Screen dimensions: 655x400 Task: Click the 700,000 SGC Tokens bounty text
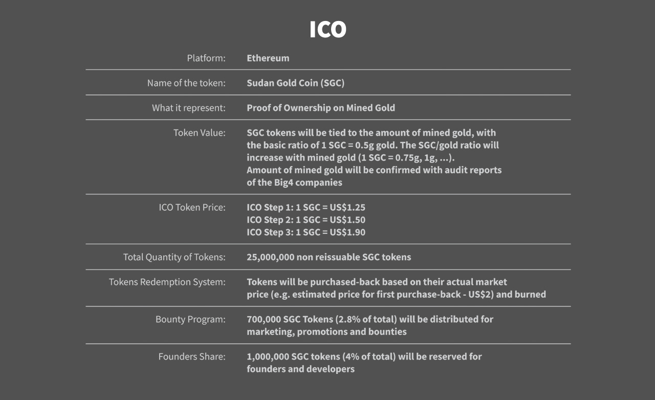click(x=370, y=325)
